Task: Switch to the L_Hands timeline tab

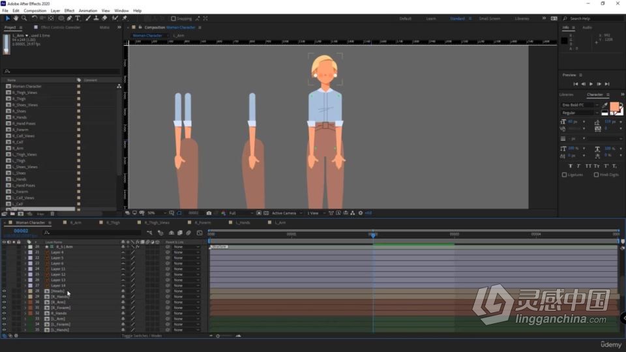Action: [243, 223]
